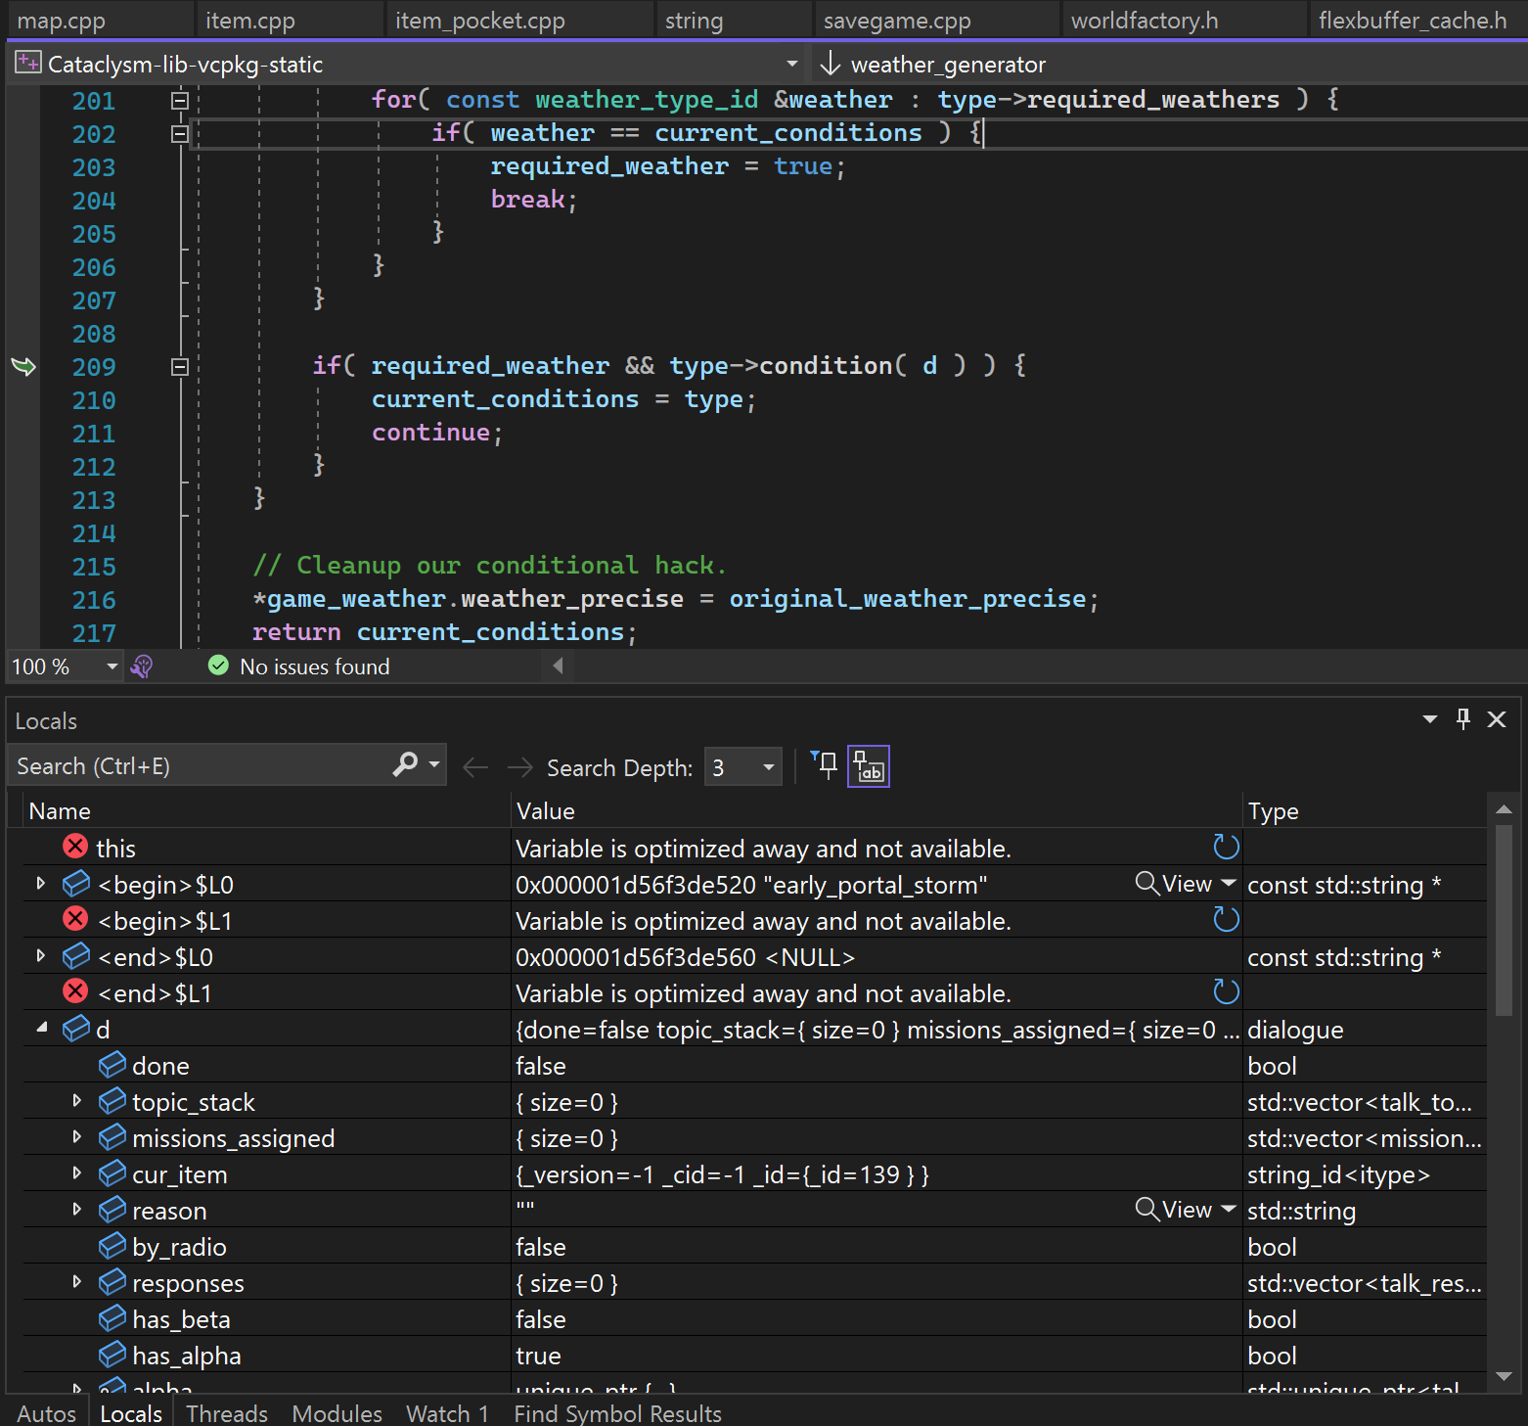Click the back arrow in Locals search
Screen dimensions: 1528x1426
(475, 767)
